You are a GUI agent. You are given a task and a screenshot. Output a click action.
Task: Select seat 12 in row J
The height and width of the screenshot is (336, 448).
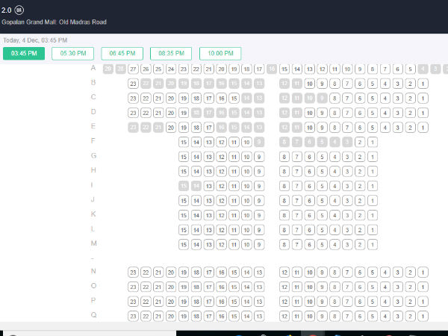pyautogui.click(x=221, y=200)
